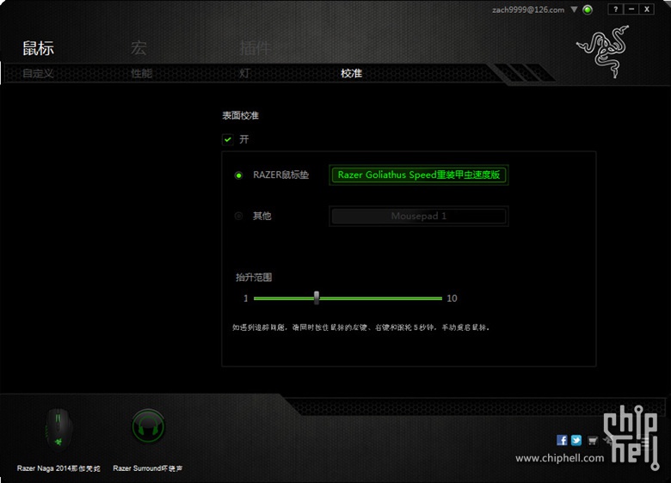Open the Facebook social icon
The width and height of the screenshot is (671, 483).
coord(562,440)
